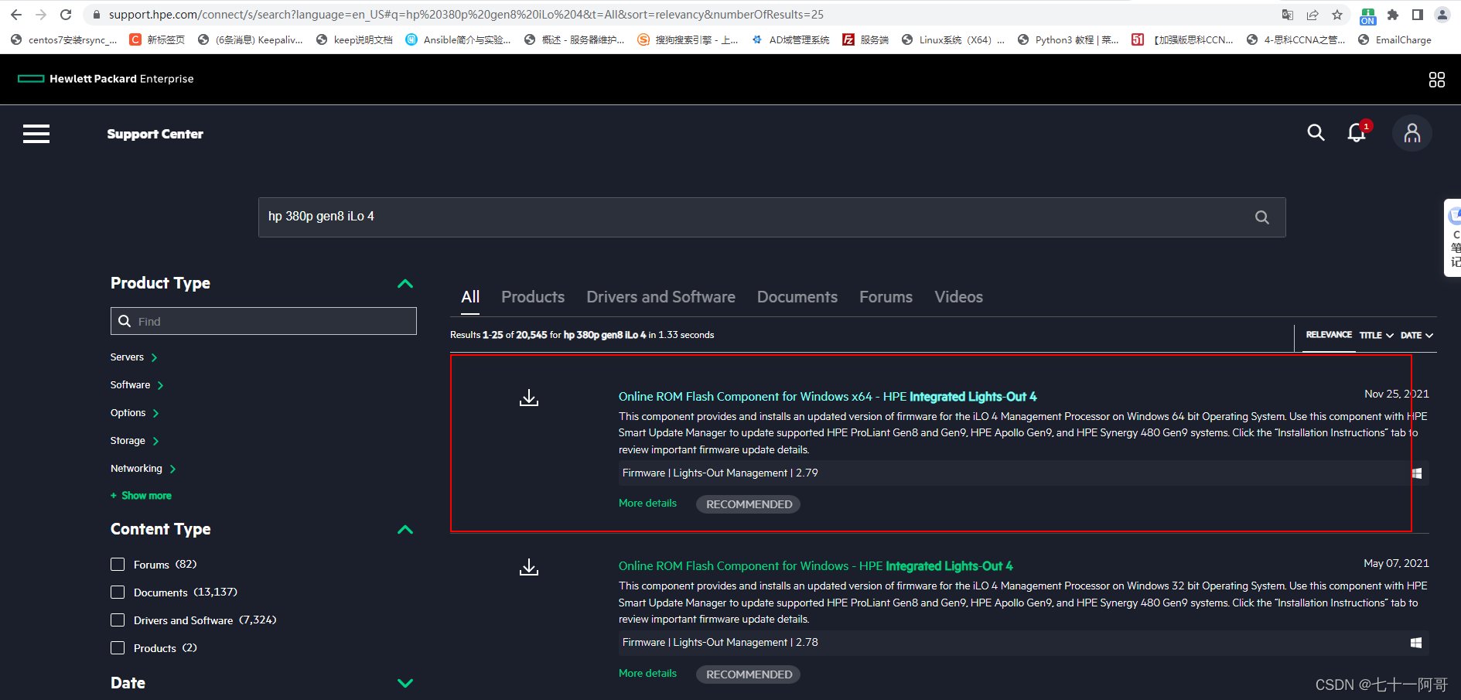Select the All results tab
Image resolution: width=1461 pixels, height=700 pixels.
click(470, 297)
